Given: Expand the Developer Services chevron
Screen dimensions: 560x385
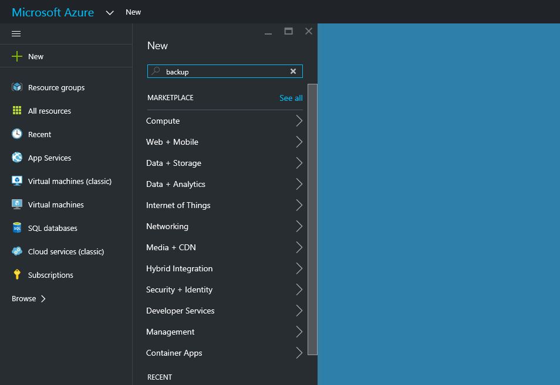Looking at the screenshot, I should coord(299,311).
